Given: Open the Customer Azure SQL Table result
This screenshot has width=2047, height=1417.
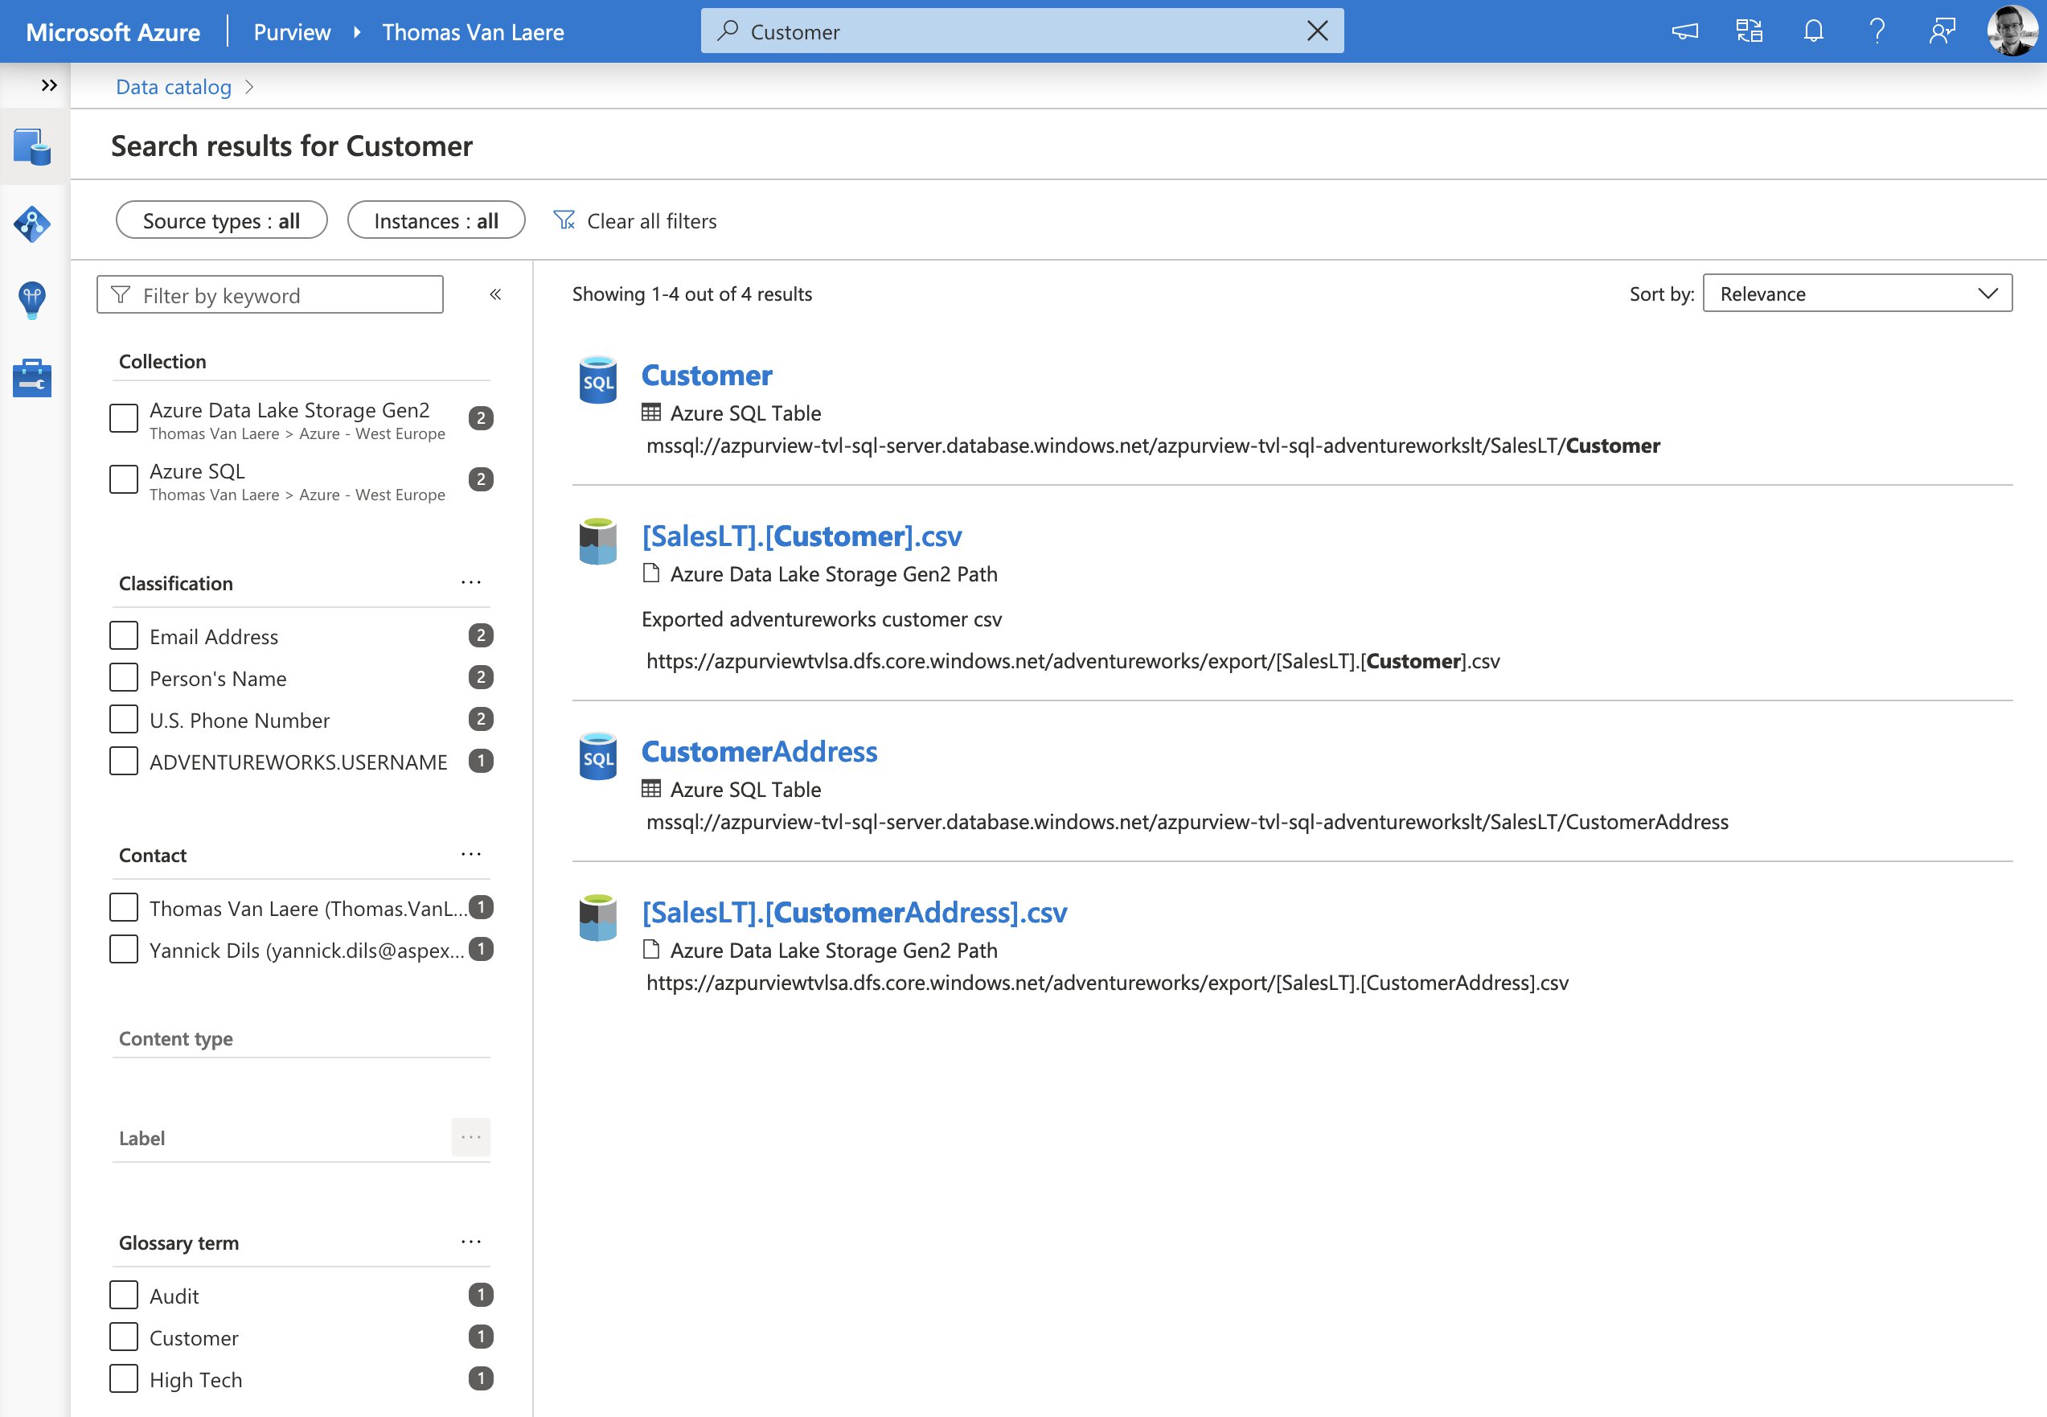Looking at the screenshot, I should point(706,372).
